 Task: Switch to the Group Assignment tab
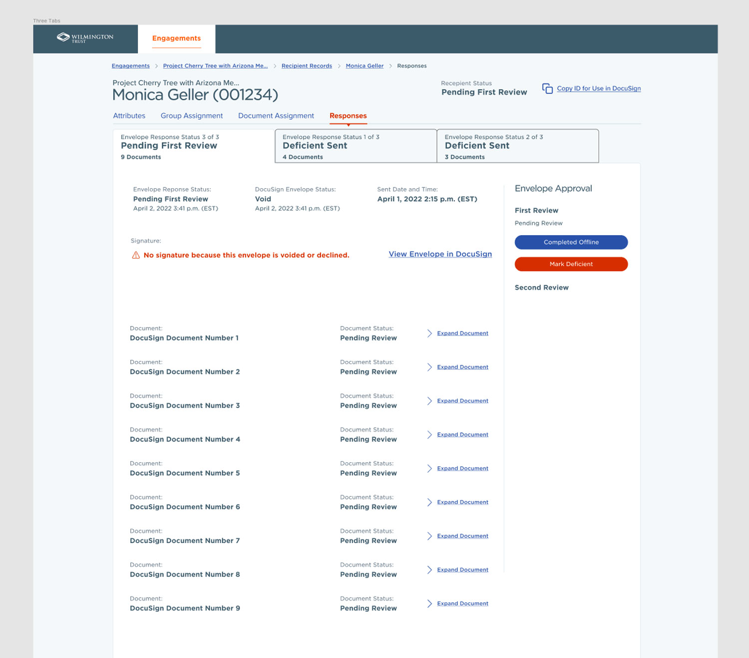click(192, 116)
